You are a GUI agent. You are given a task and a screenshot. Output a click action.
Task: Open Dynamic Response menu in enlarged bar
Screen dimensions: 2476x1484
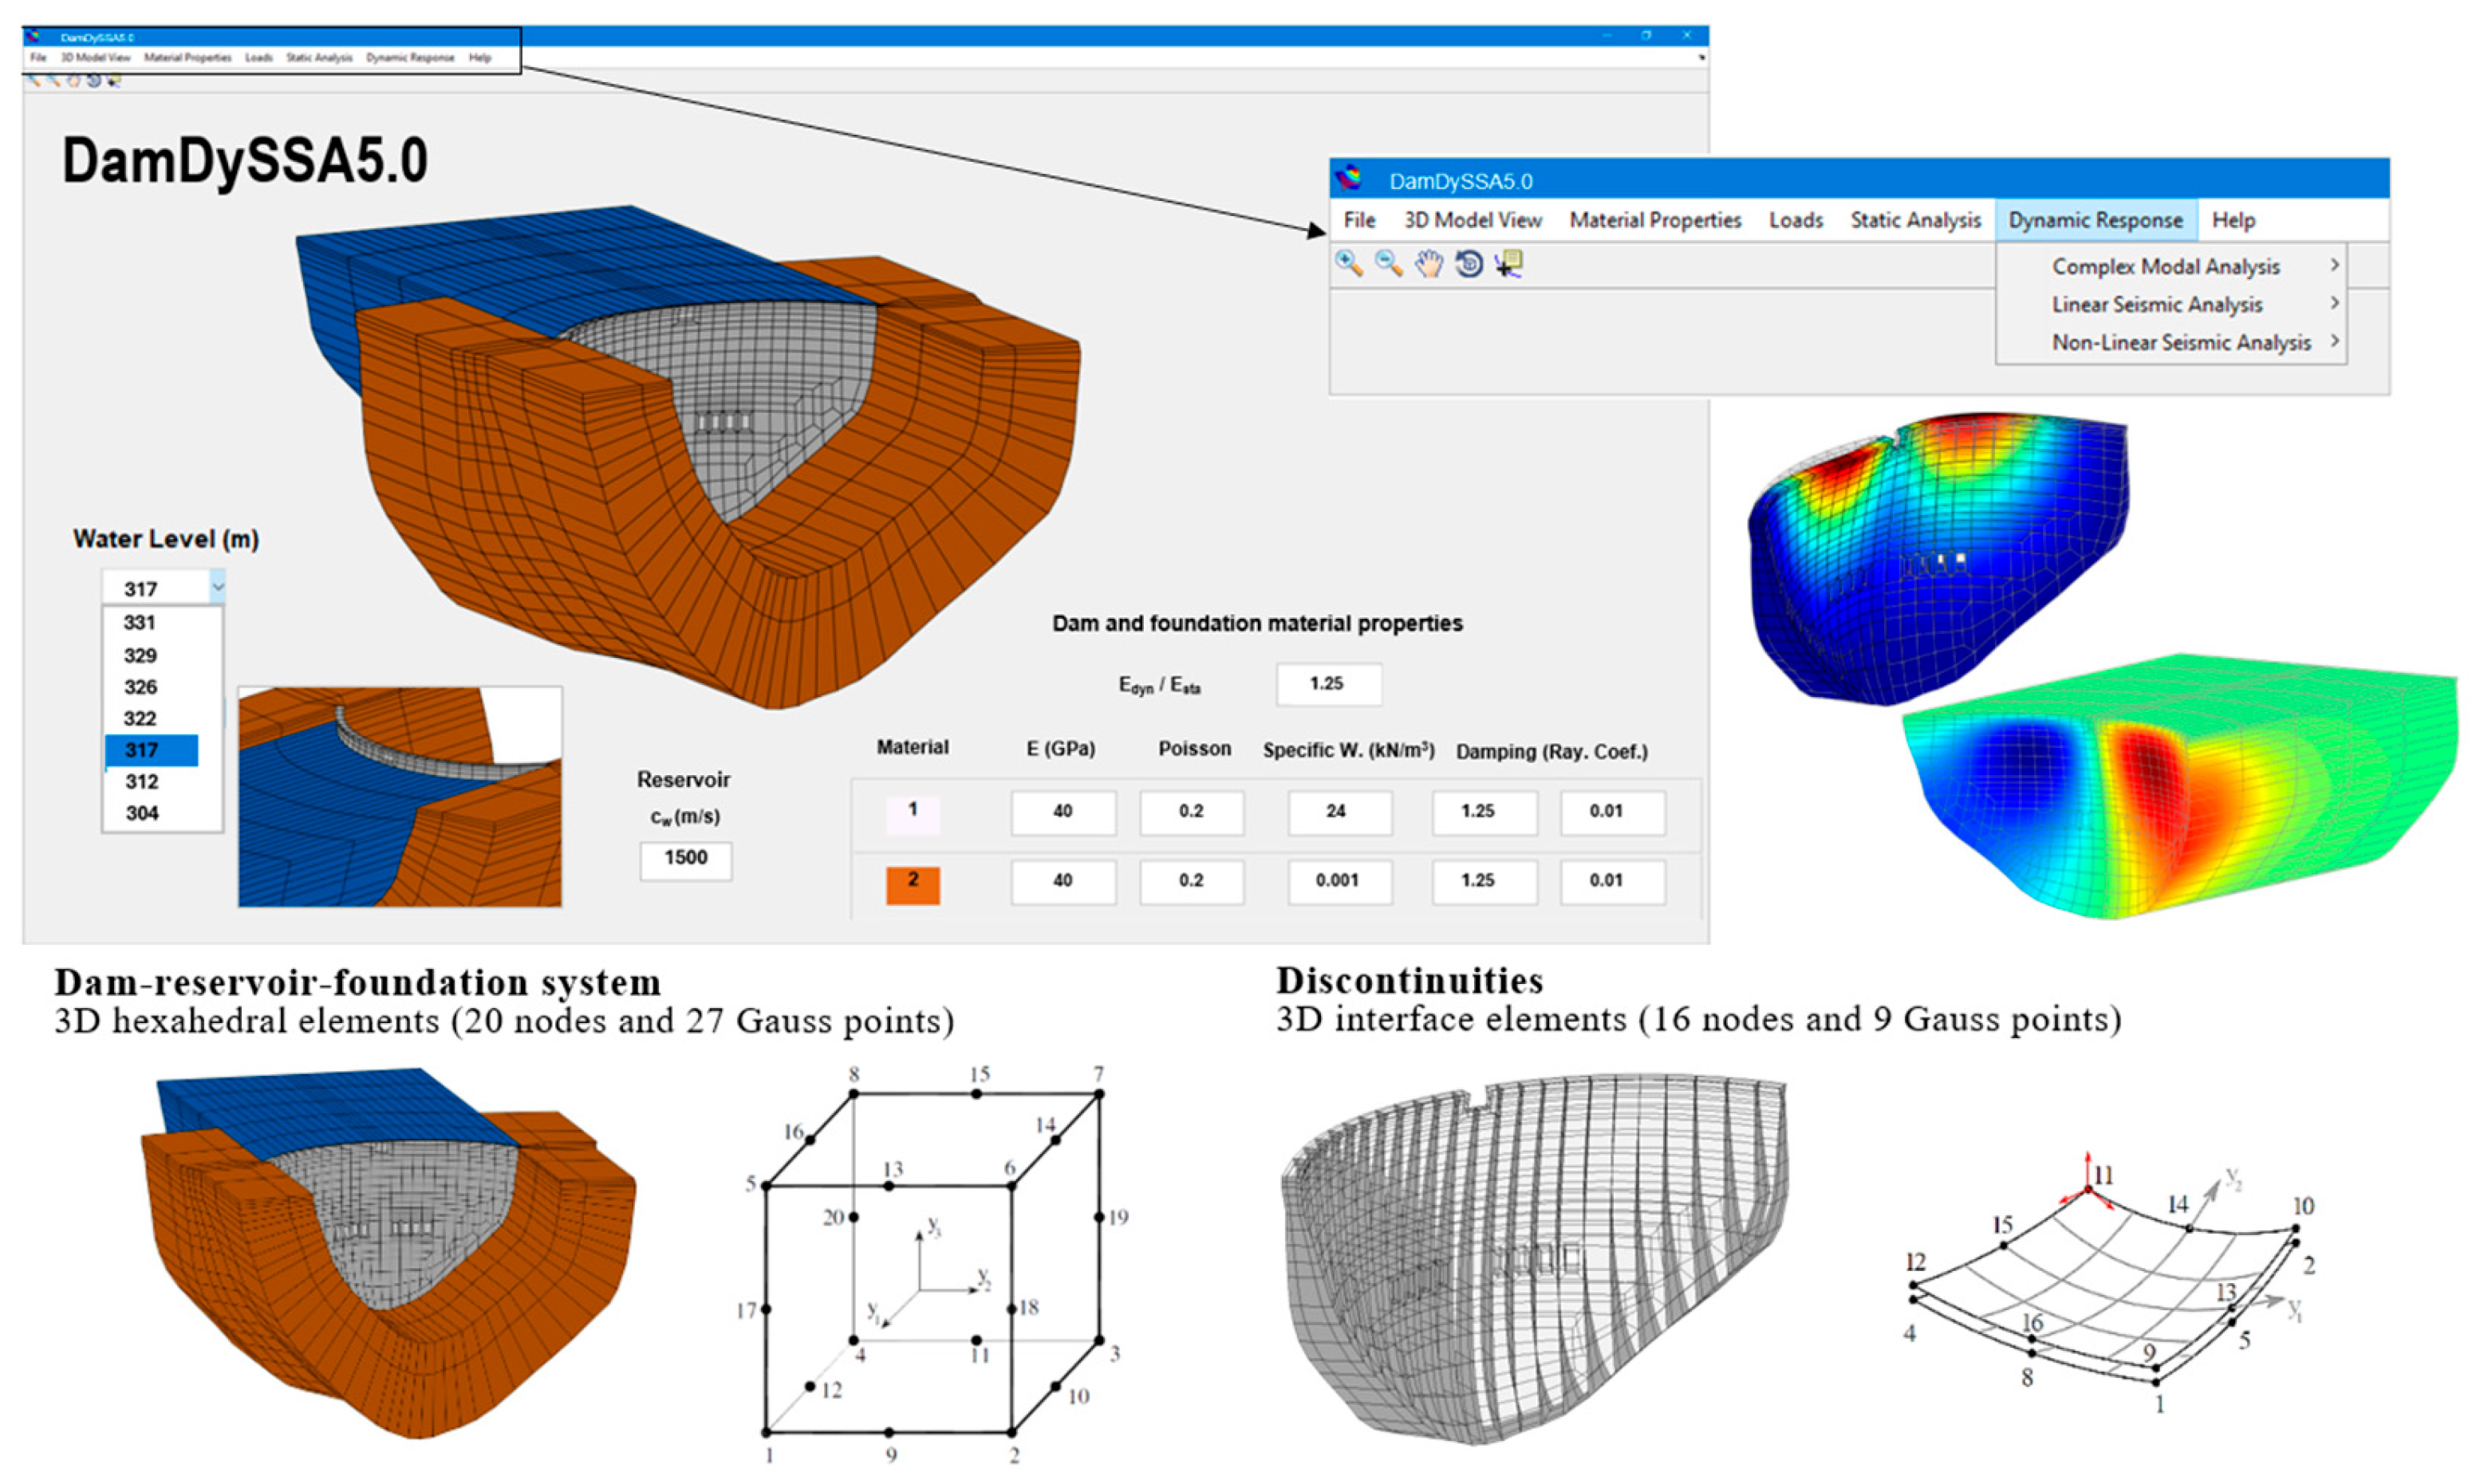[2096, 220]
